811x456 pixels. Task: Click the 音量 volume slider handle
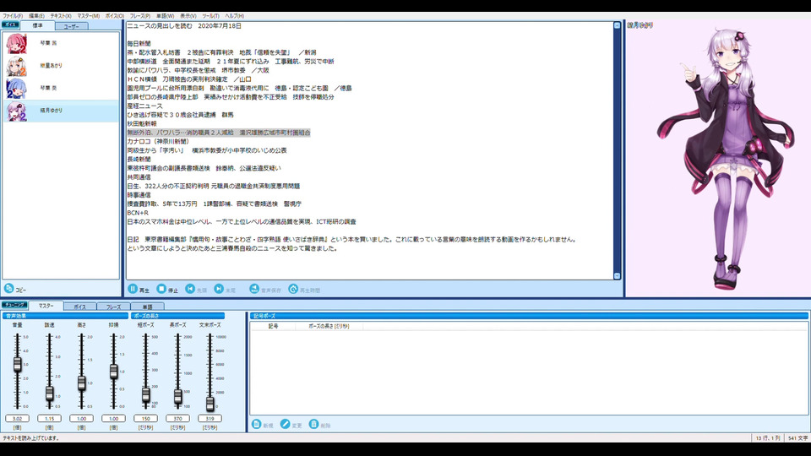point(17,365)
